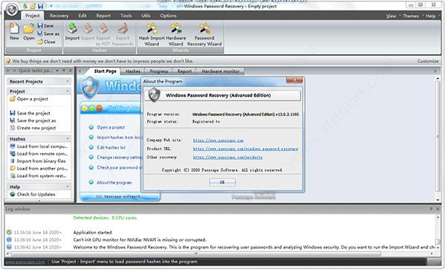Screen dimensions: 446x270
Task: Launch the Hardware Wizard
Action: (x=175, y=34)
